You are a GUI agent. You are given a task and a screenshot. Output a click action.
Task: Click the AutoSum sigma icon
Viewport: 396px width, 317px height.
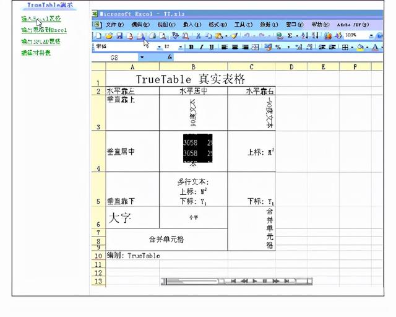[x=290, y=36]
